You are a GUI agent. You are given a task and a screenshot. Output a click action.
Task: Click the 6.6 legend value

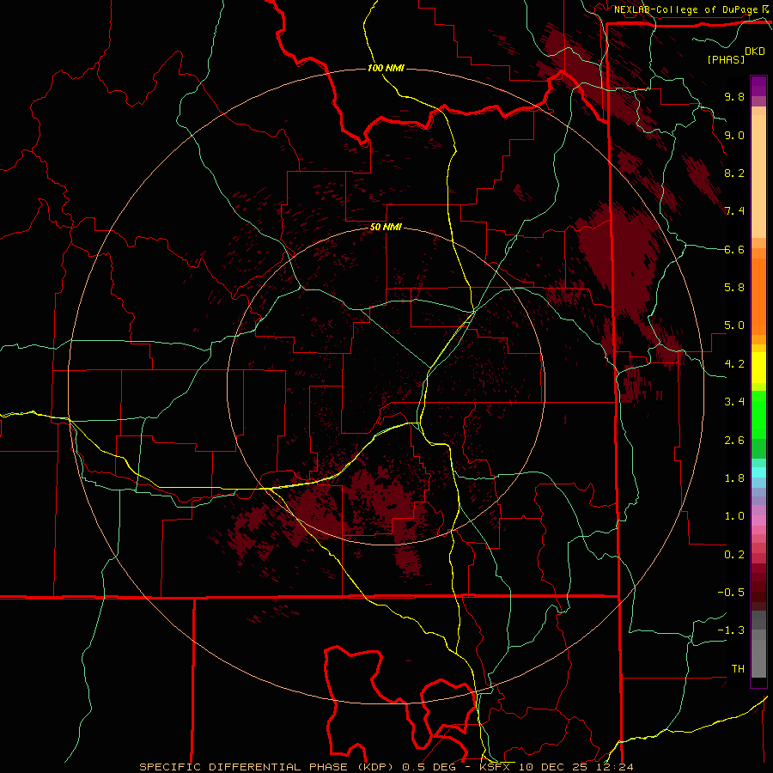pyautogui.click(x=734, y=249)
